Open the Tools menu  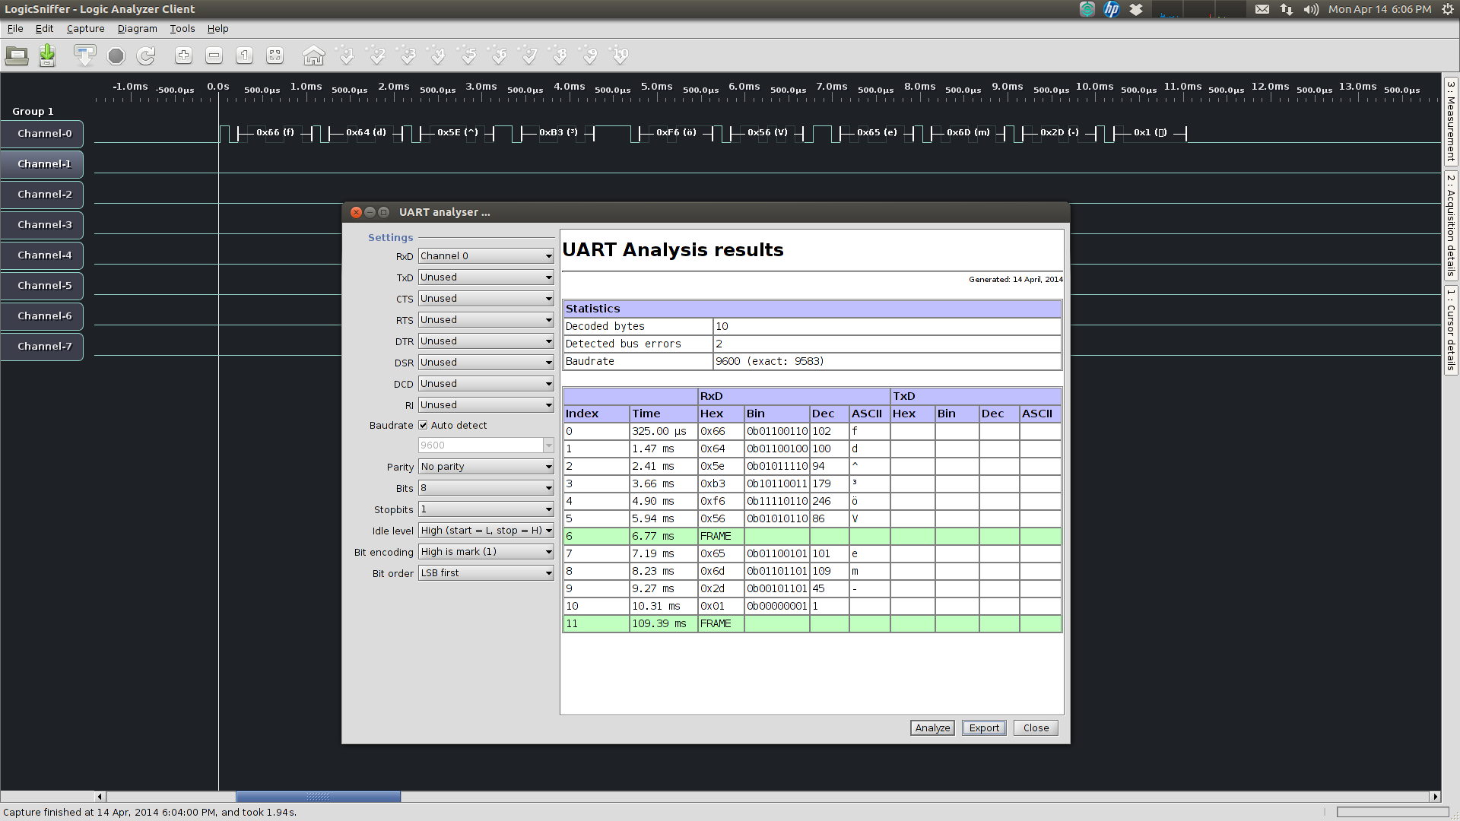pos(182,29)
